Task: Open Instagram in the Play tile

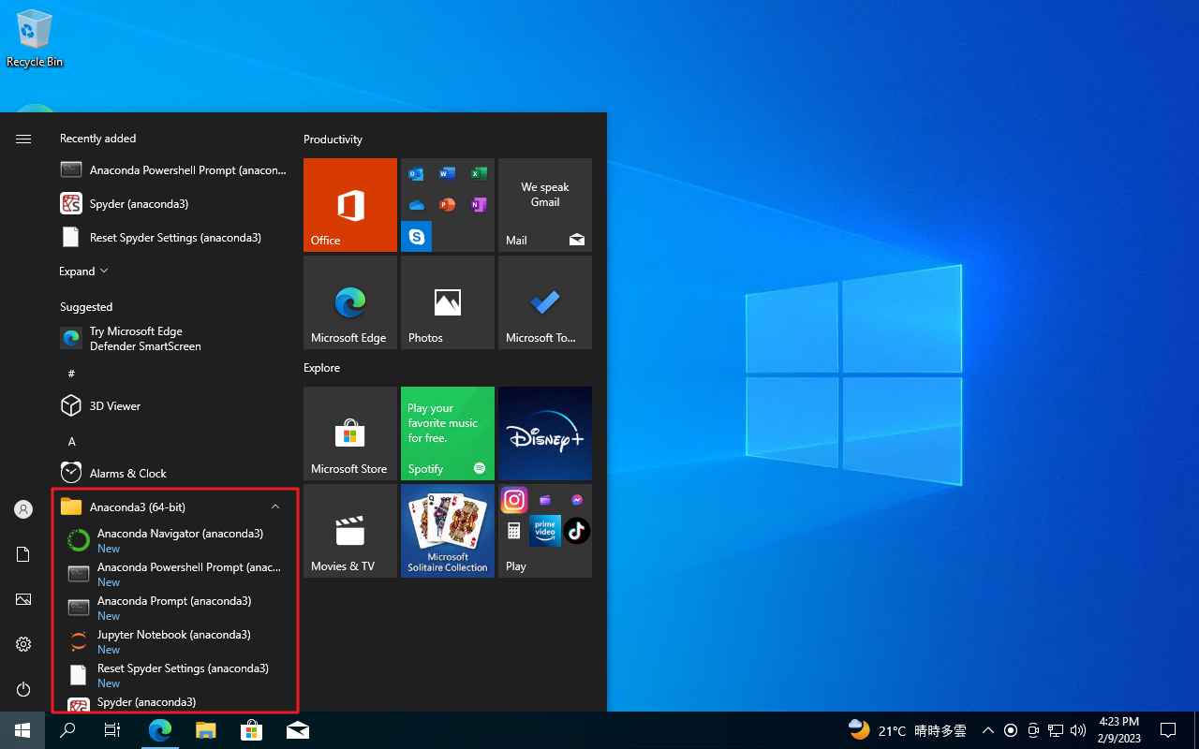Action: (514, 500)
